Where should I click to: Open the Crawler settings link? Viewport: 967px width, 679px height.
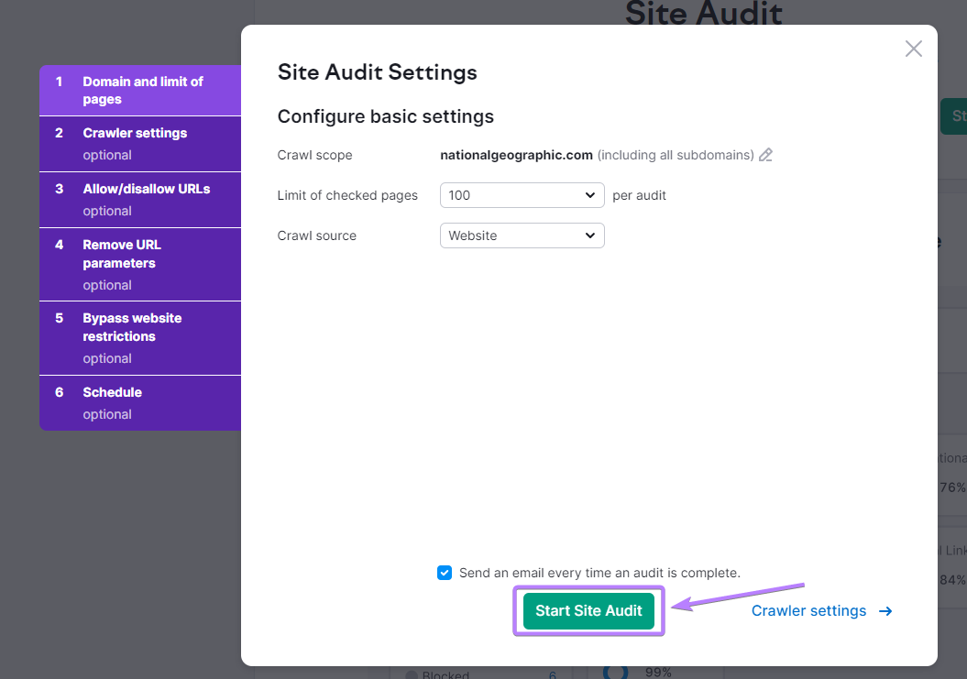click(808, 610)
